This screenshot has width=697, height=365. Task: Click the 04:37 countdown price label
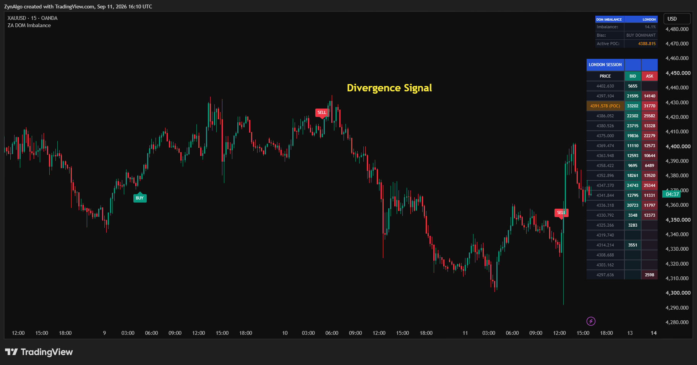tap(671, 194)
